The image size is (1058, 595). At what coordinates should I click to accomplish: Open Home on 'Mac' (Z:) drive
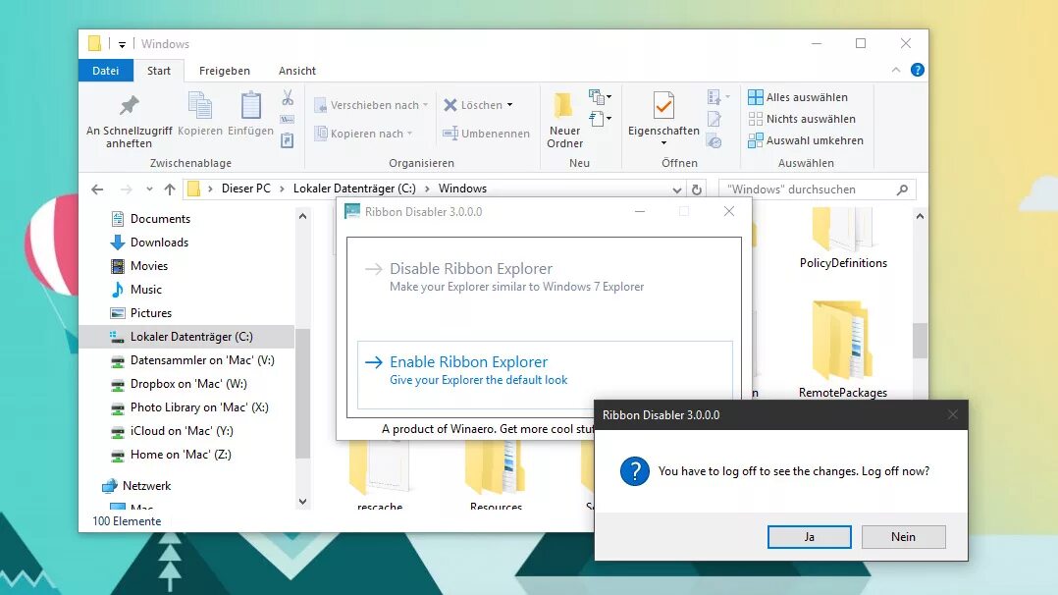coord(181,455)
